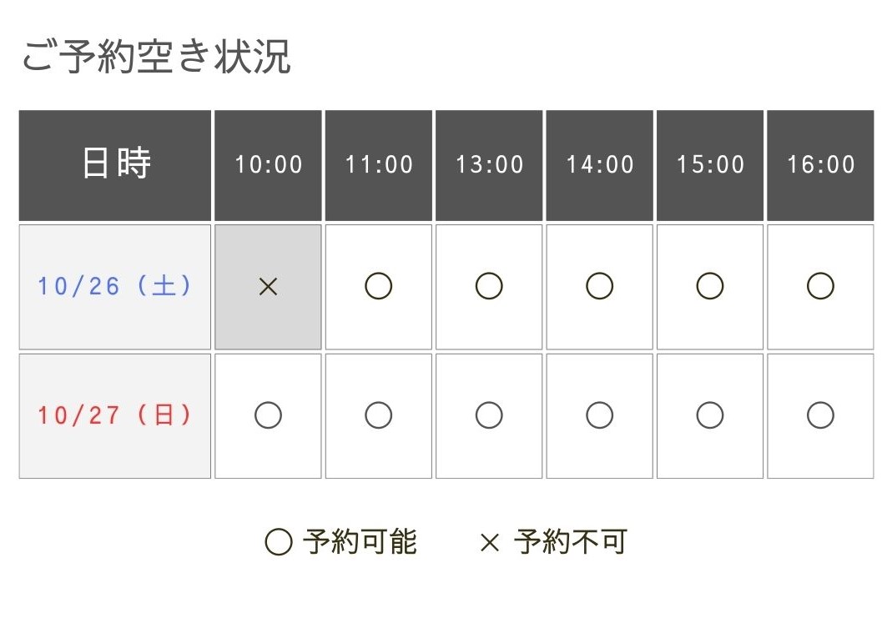Select the 10/26 11:00 available circle
Image resolution: width=892 pixels, height=623 pixels.
click(378, 287)
